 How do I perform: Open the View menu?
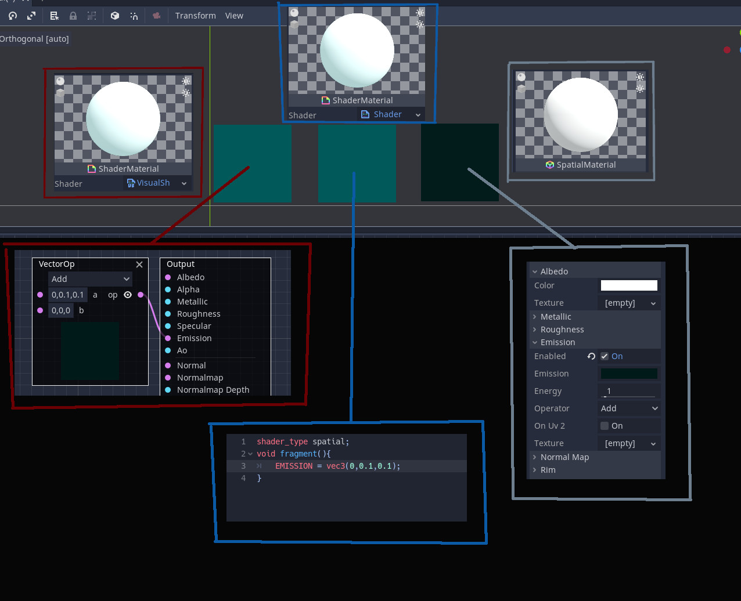coord(234,16)
